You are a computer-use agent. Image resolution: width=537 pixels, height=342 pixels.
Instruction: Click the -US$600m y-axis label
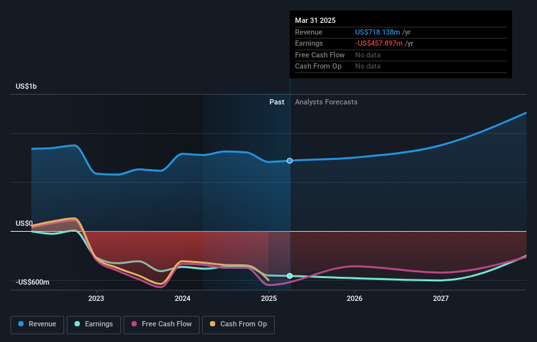[x=32, y=282]
